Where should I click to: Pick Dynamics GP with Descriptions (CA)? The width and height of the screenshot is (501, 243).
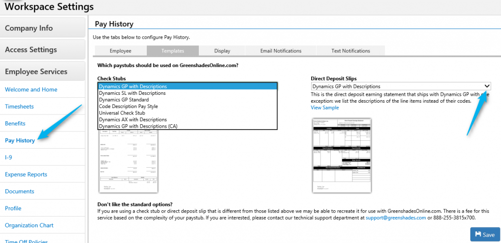(187, 126)
